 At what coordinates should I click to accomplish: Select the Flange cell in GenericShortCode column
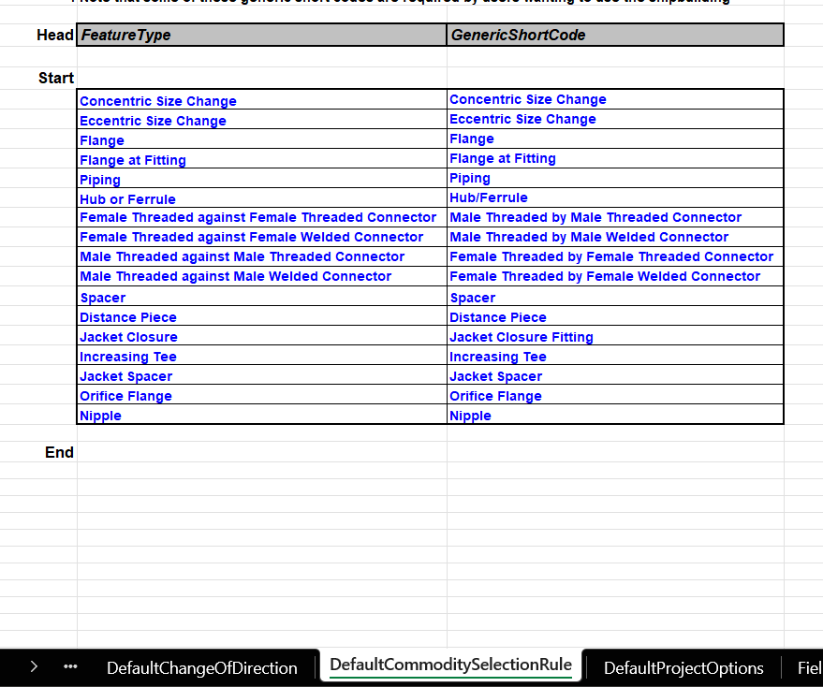(615, 139)
